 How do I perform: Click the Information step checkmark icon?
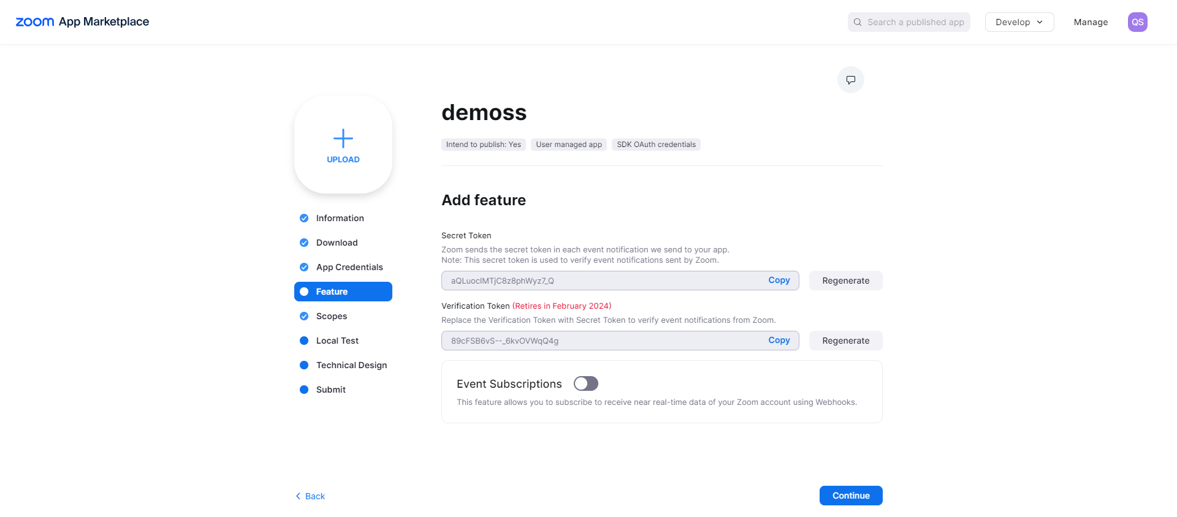[304, 218]
